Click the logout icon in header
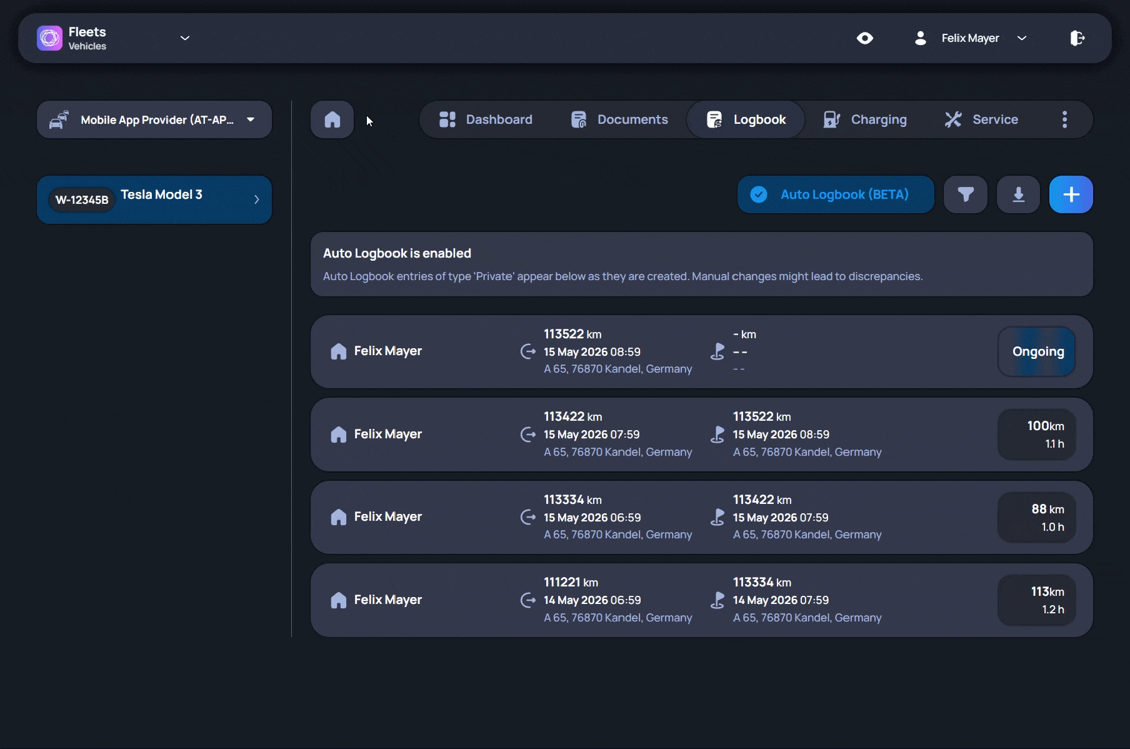Viewport: 1130px width, 749px height. (x=1077, y=38)
